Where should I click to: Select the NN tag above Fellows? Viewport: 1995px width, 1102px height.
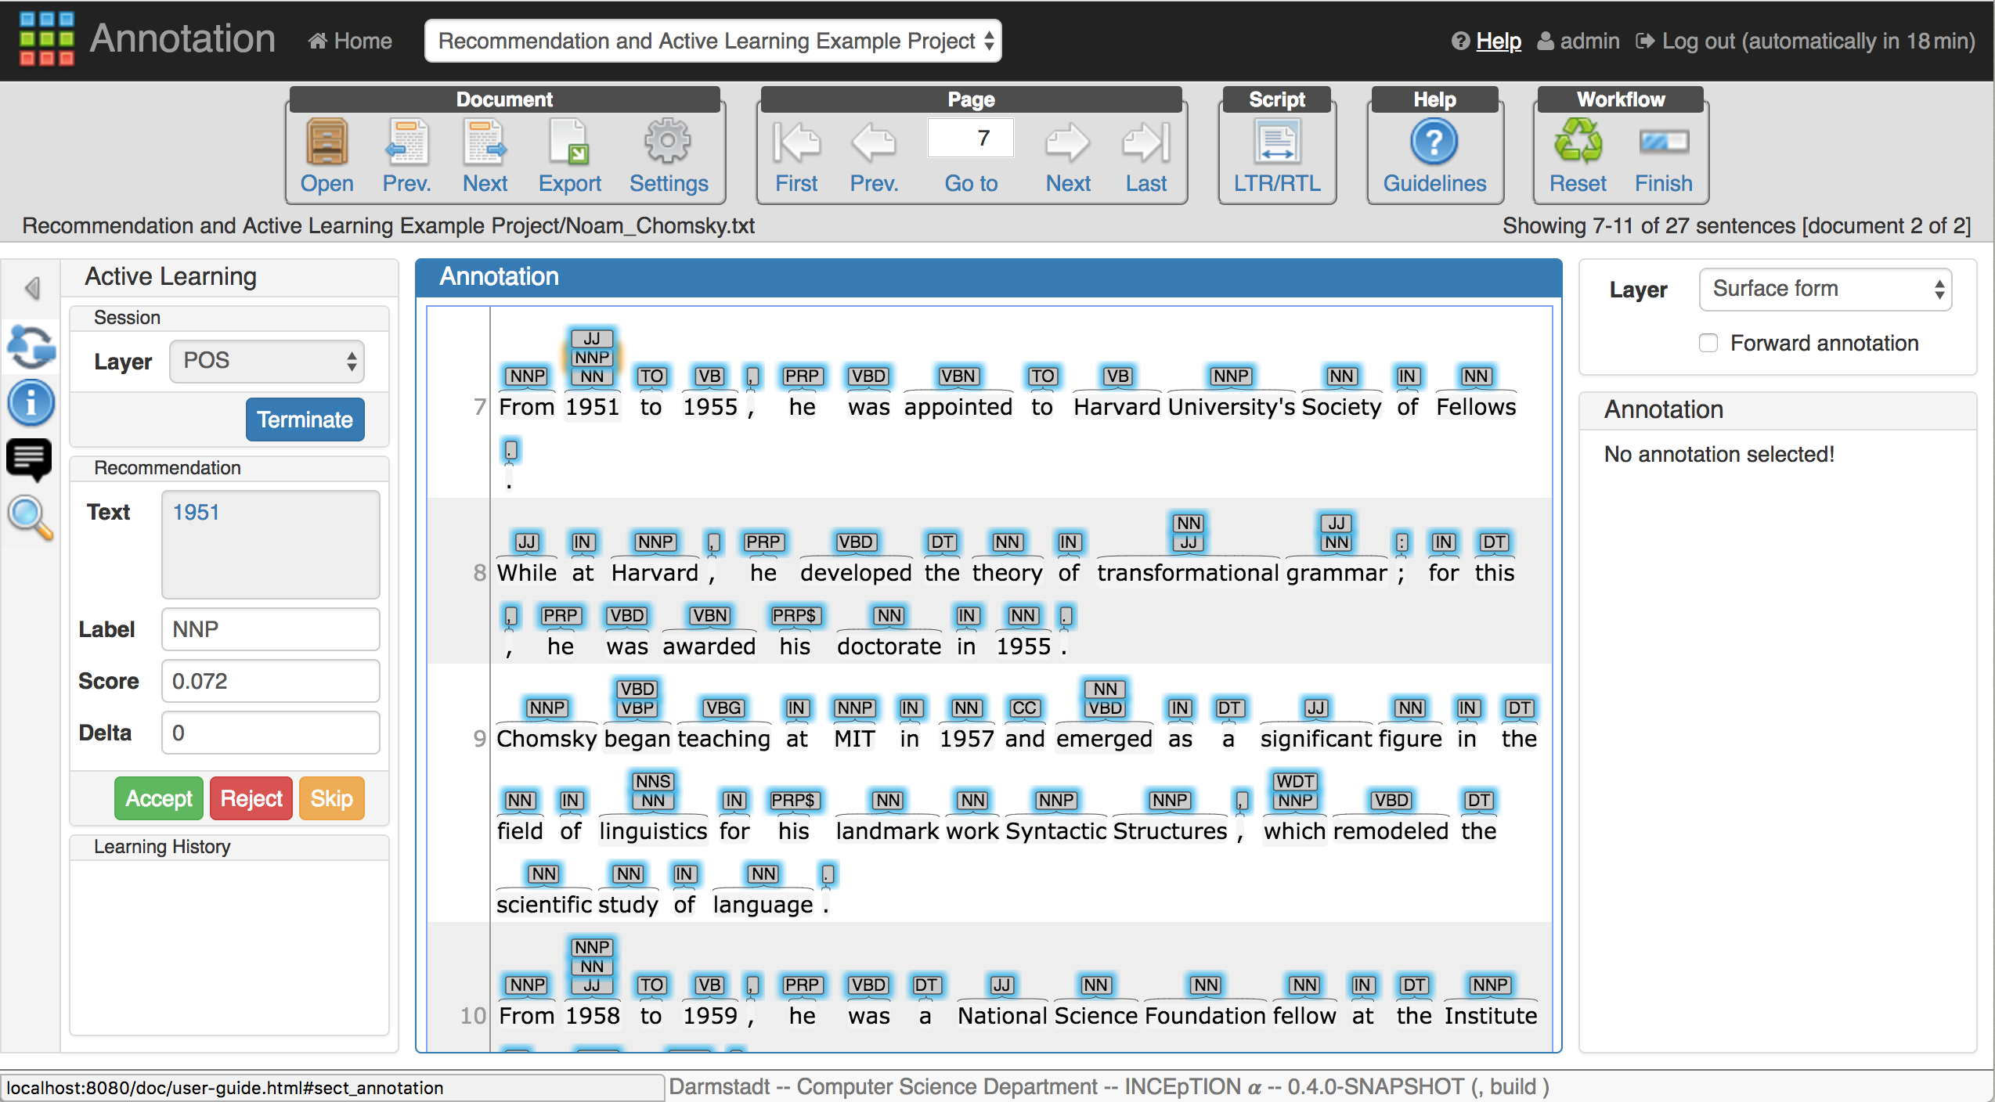(x=1476, y=376)
